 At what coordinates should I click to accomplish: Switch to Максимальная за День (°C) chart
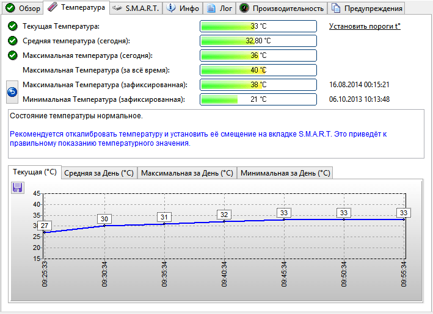point(187,173)
